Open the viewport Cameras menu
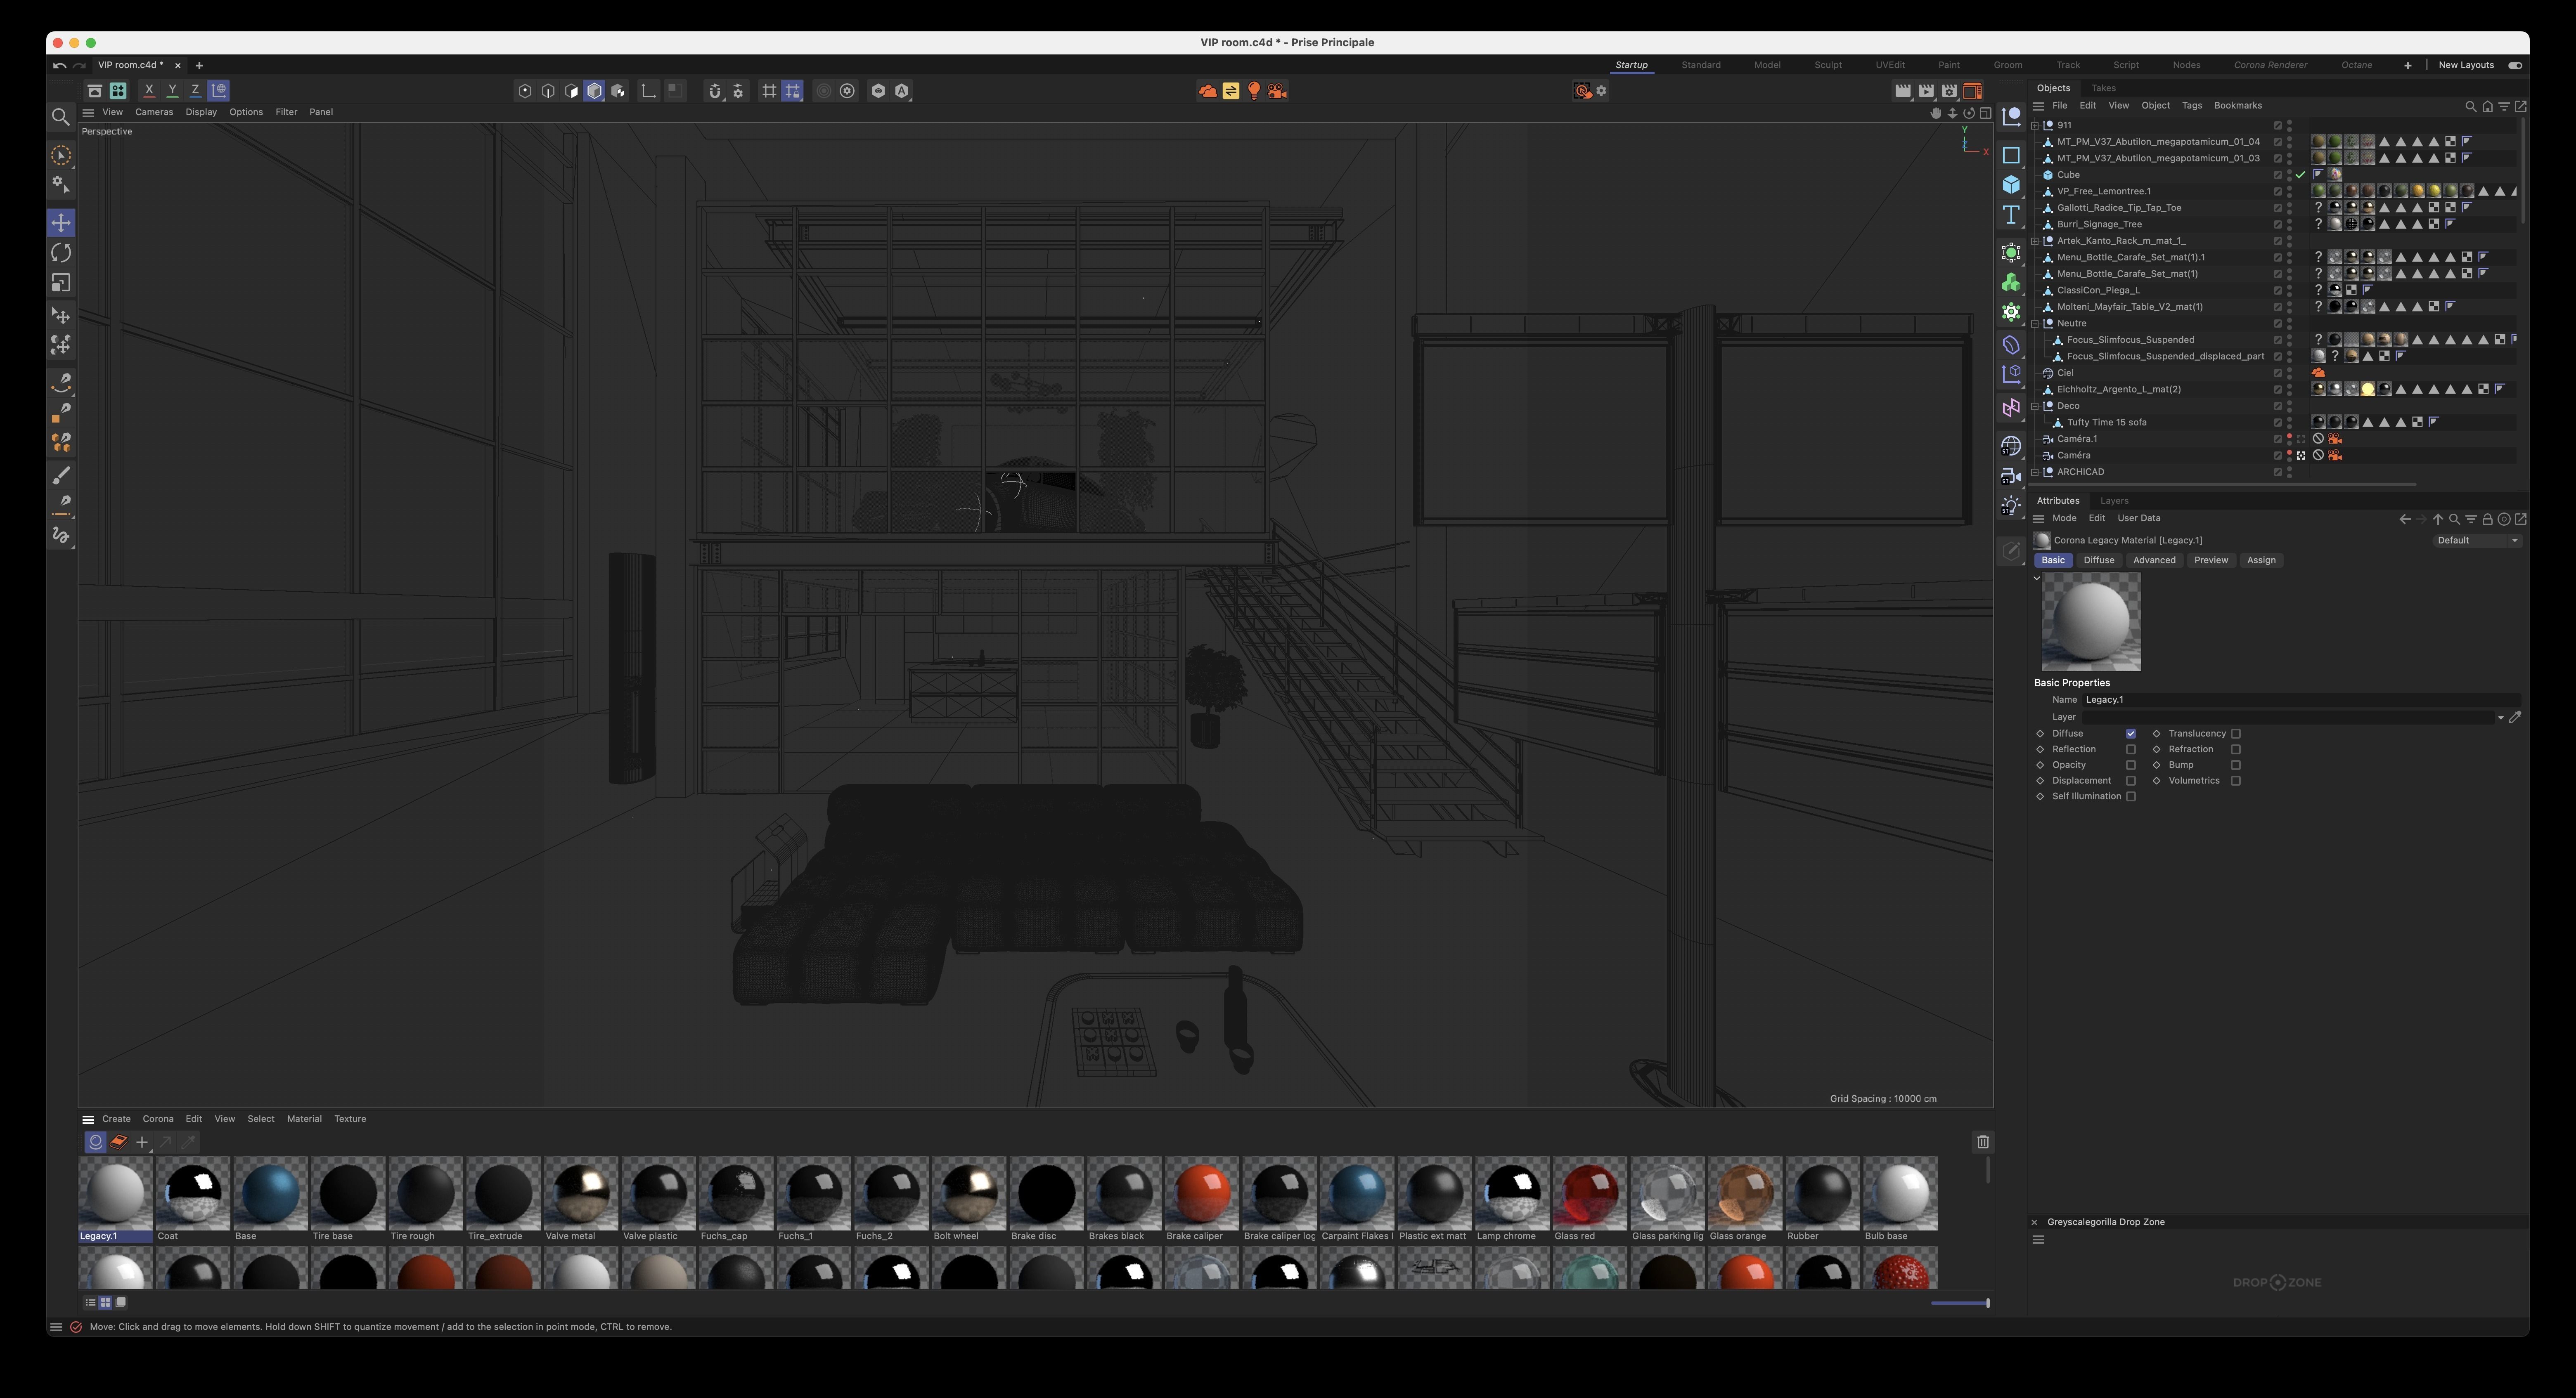The image size is (2576, 1398). pyautogui.click(x=154, y=112)
